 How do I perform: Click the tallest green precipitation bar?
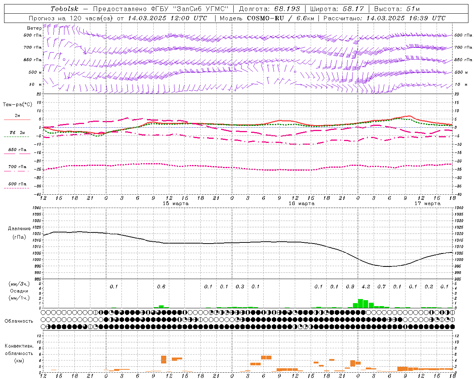point(360,303)
